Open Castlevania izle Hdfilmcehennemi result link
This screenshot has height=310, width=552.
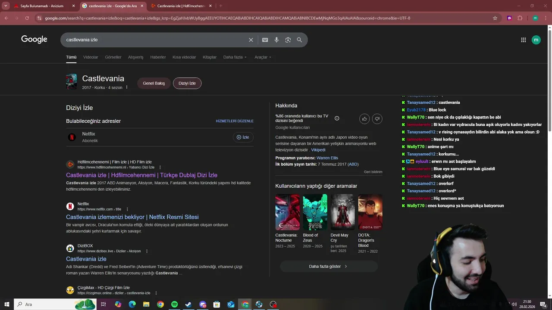pyautogui.click(x=141, y=175)
